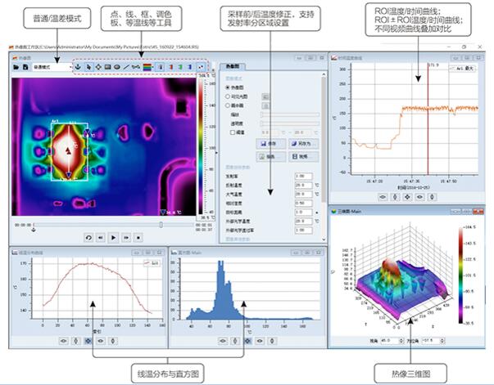Select the 可见光图 radio button
This screenshot has height=385, width=494.
227,96
